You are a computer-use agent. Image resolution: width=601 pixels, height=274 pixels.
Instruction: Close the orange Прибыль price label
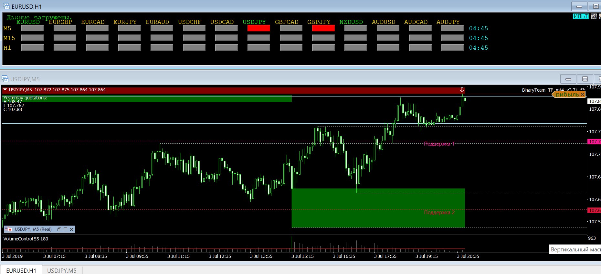(582, 95)
